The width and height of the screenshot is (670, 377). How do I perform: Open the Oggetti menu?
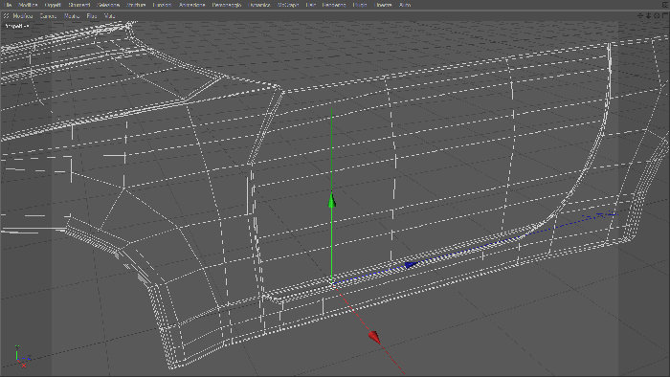53,5
